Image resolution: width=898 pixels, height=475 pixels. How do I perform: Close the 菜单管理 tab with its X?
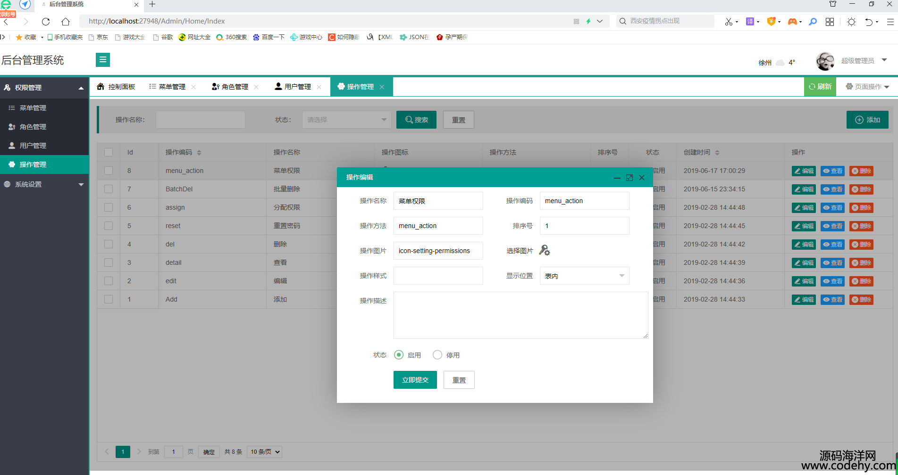(193, 87)
